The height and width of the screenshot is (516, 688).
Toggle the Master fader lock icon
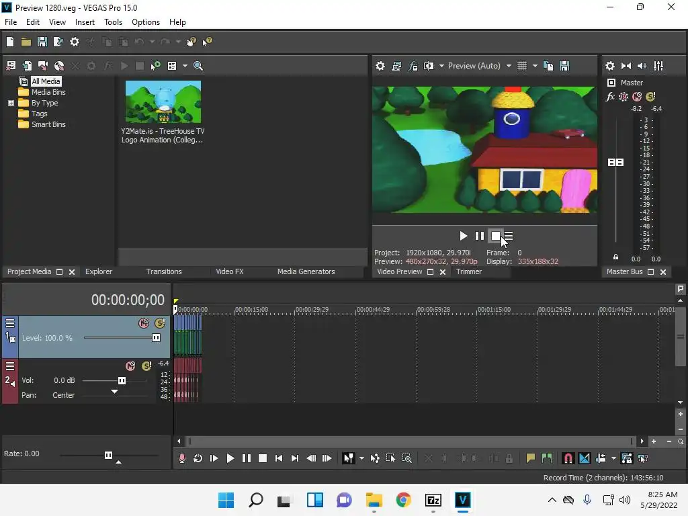click(615, 257)
